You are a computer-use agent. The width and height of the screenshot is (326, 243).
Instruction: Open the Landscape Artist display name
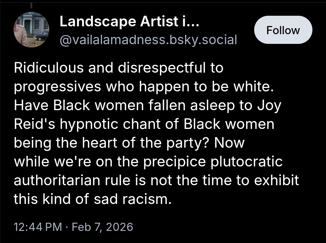click(129, 21)
